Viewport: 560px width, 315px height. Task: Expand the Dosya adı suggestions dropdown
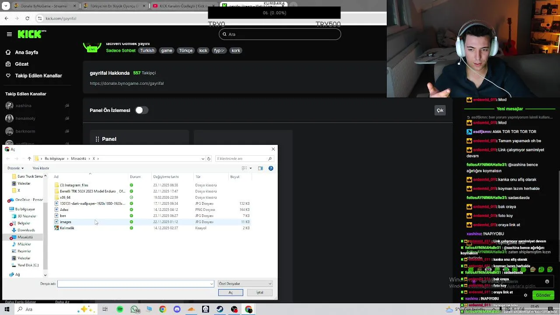(x=212, y=283)
